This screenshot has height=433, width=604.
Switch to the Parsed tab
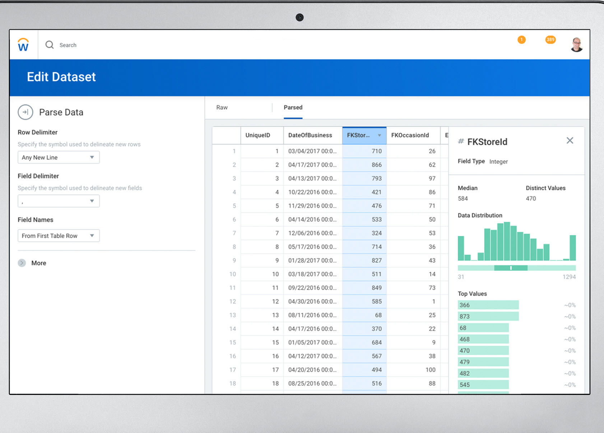[293, 107]
